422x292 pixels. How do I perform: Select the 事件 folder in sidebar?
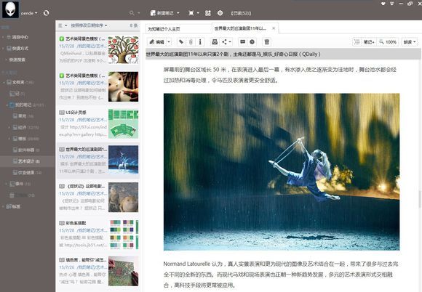point(20,184)
